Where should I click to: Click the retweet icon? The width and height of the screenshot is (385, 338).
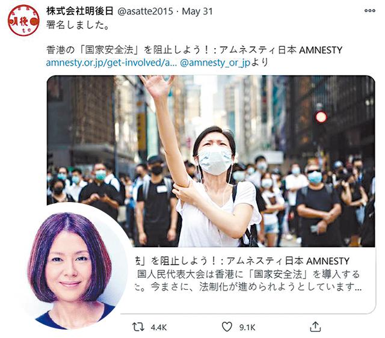tap(138, 327)
